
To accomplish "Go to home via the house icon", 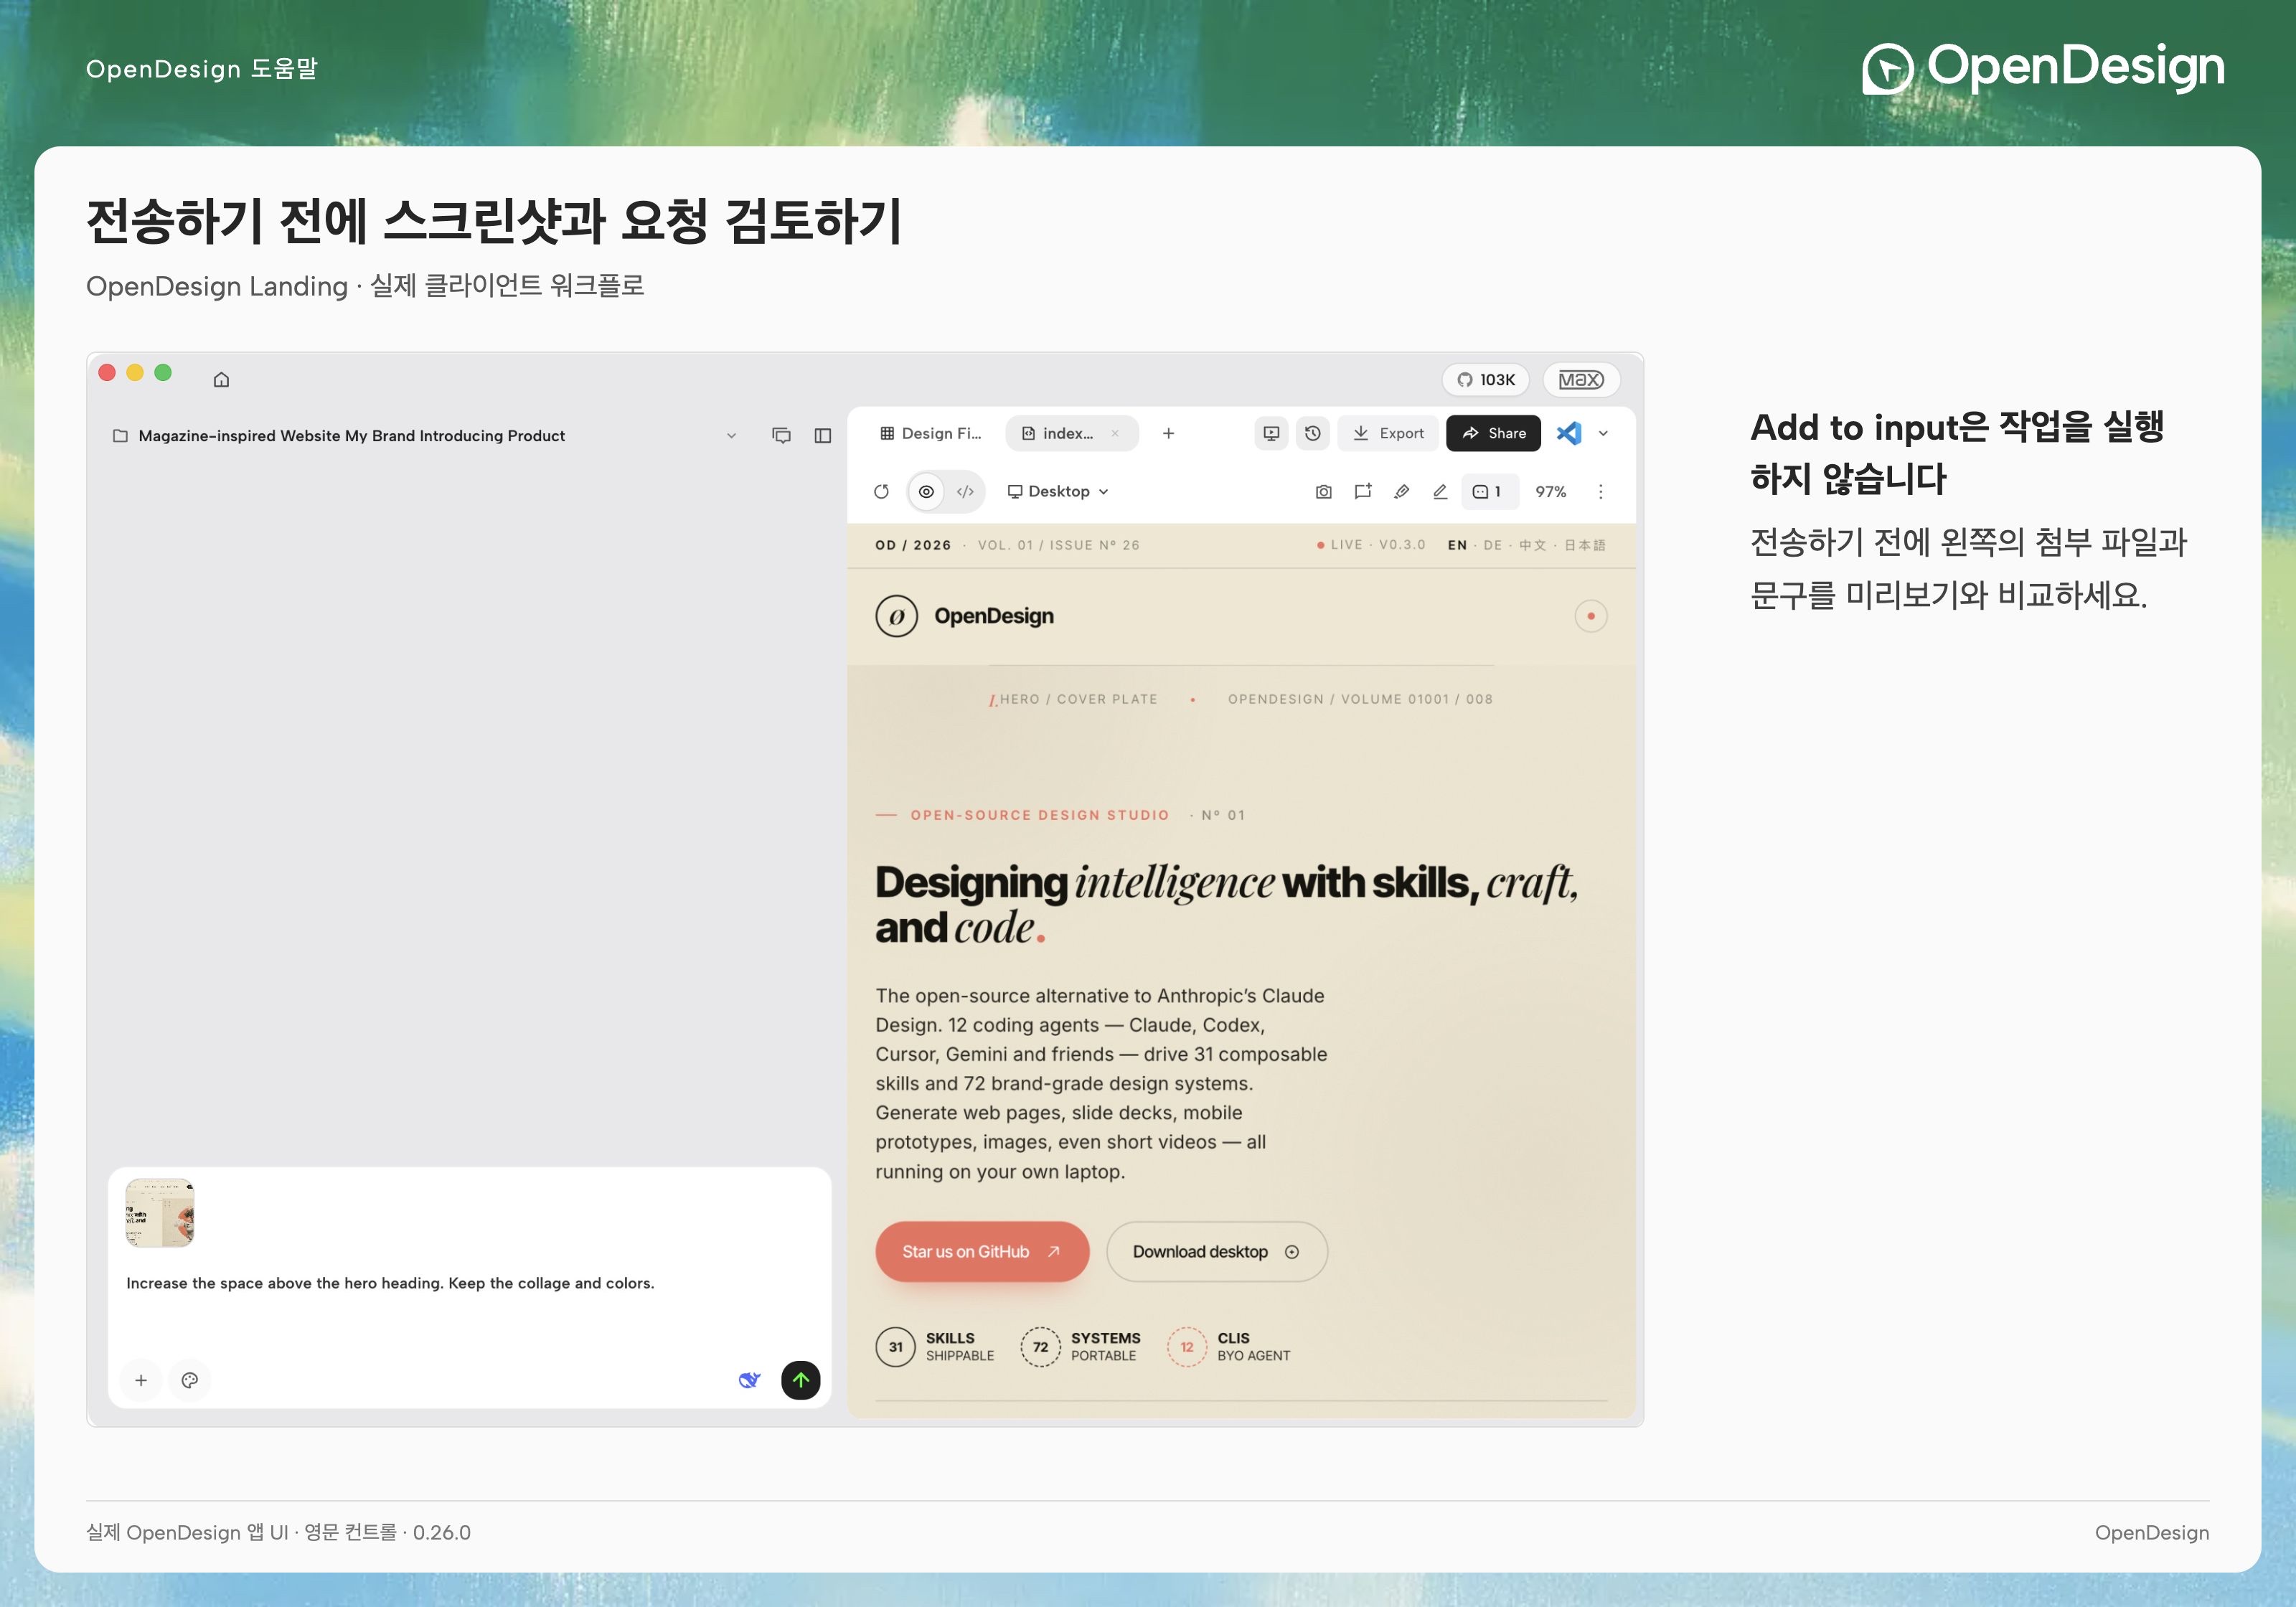I will [x=221, y=379].
